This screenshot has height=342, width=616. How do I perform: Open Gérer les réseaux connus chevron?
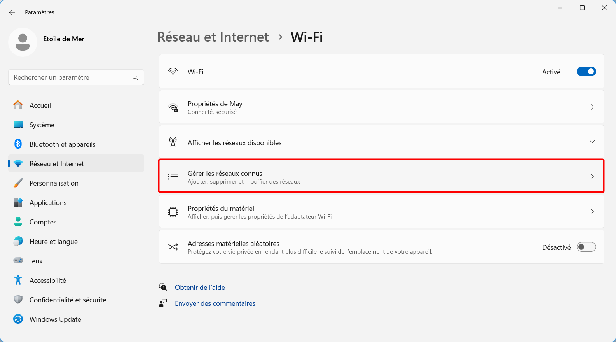[x=592, y=177]
